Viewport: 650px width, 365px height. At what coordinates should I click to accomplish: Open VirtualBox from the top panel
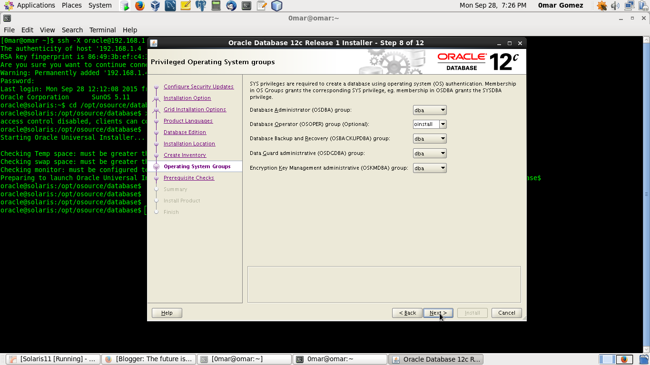pos(155,6)
